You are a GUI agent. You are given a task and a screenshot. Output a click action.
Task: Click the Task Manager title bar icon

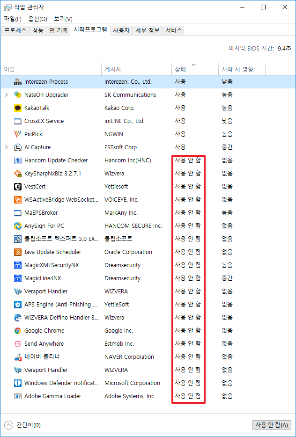point(7,7)
